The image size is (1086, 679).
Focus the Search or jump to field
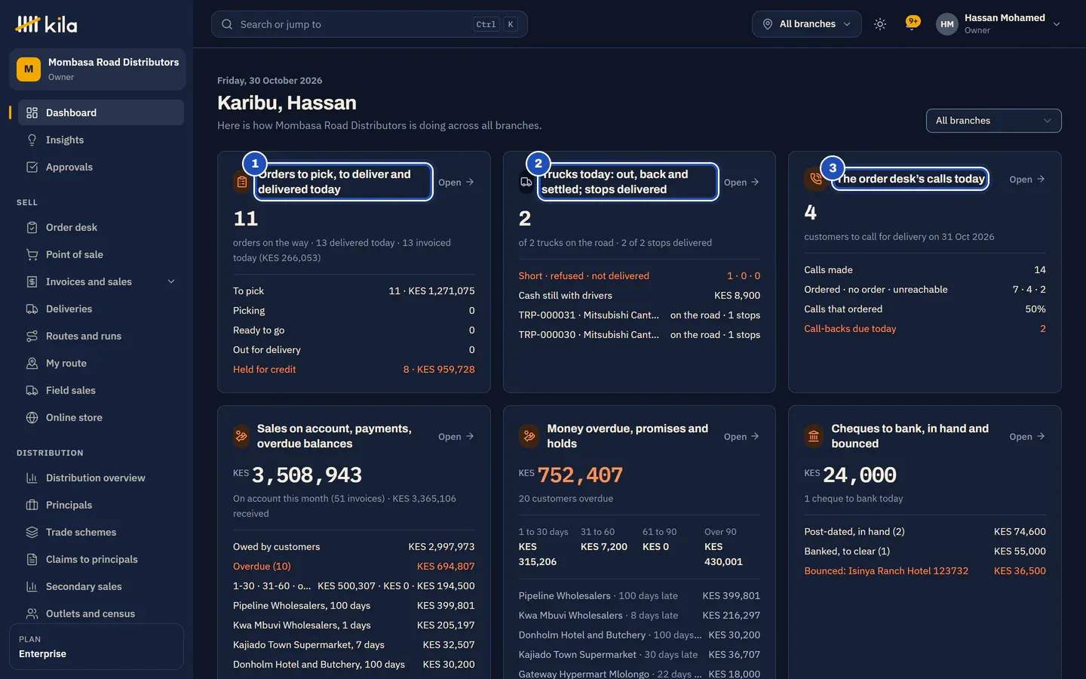(x=370, y=24)
